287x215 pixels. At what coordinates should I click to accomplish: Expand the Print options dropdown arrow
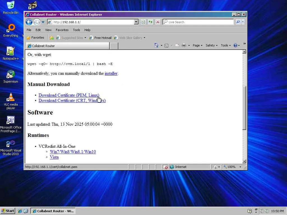(x=189, y=45)
